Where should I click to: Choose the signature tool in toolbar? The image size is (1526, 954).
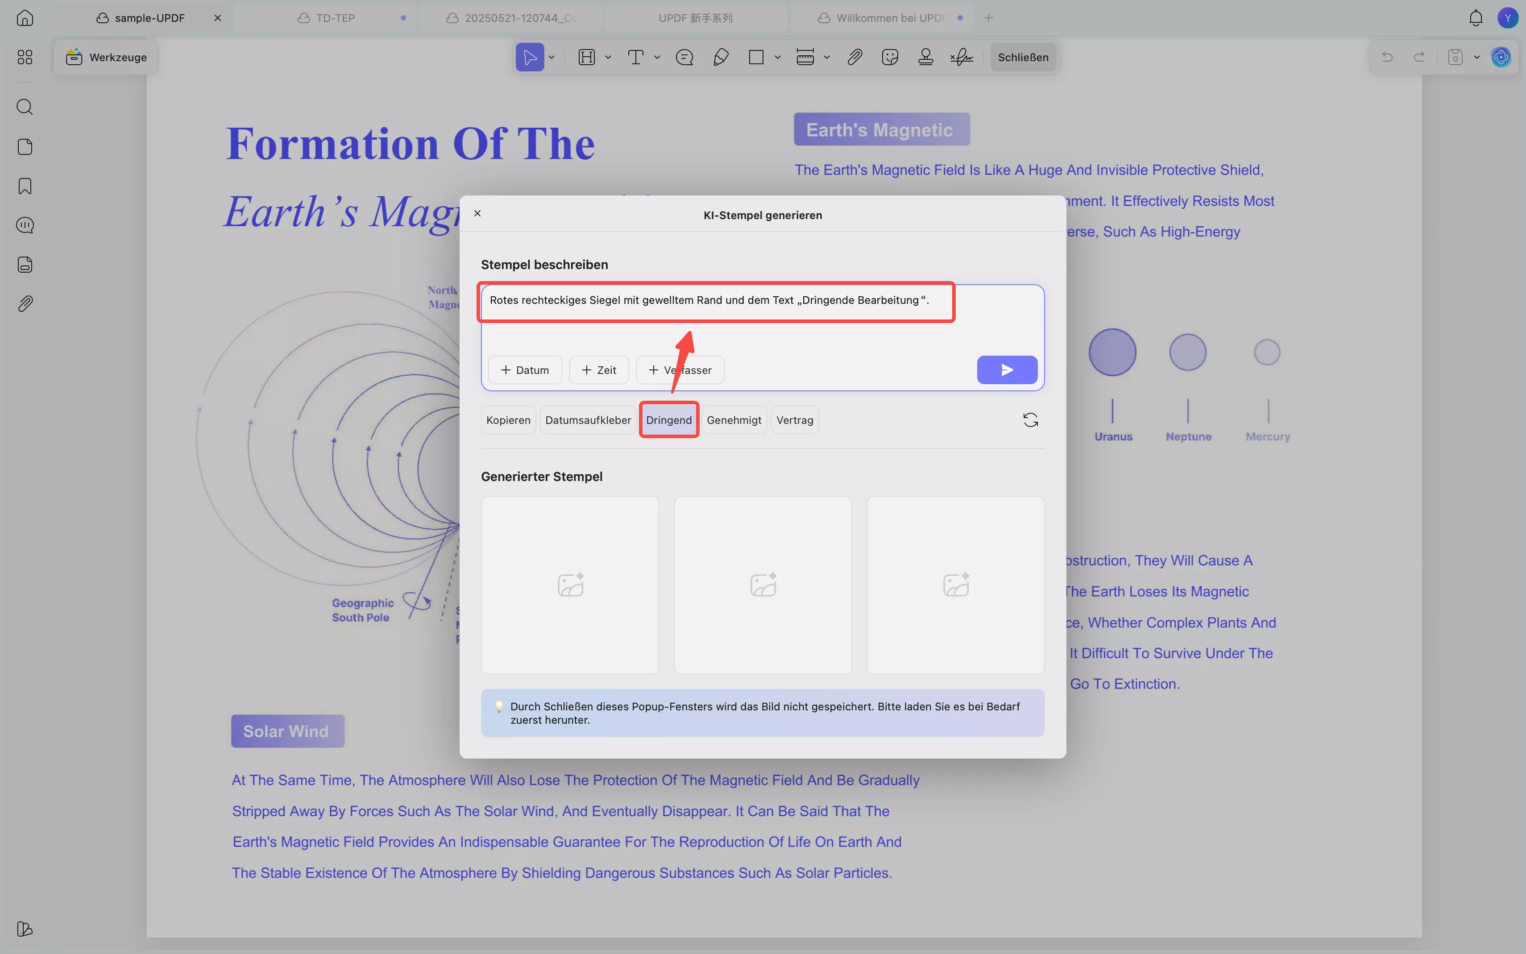962,58
